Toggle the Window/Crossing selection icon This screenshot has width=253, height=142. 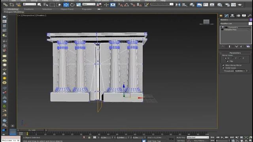59,5
